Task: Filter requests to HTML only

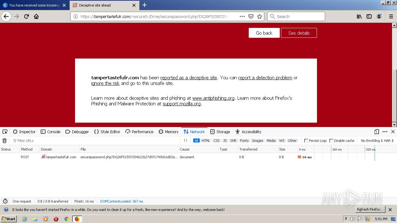Action: (x=206, y=141)
